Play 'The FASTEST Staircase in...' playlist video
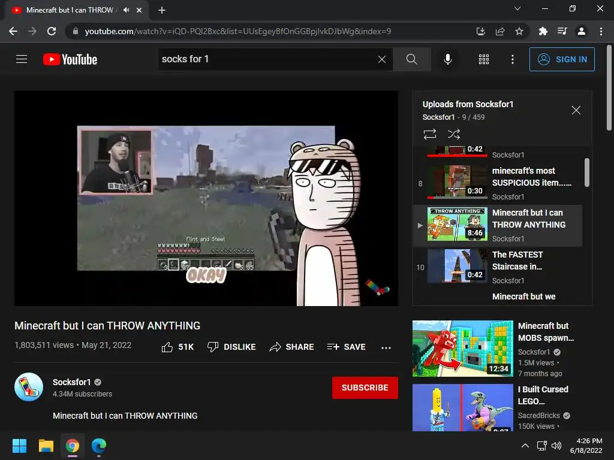Image resolution: width=614 pixels, height=460 pixels. point(497,267)
